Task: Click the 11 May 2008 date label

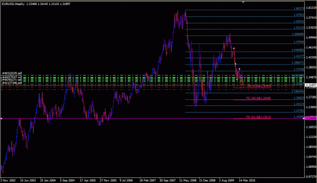Action: point(188,180)
